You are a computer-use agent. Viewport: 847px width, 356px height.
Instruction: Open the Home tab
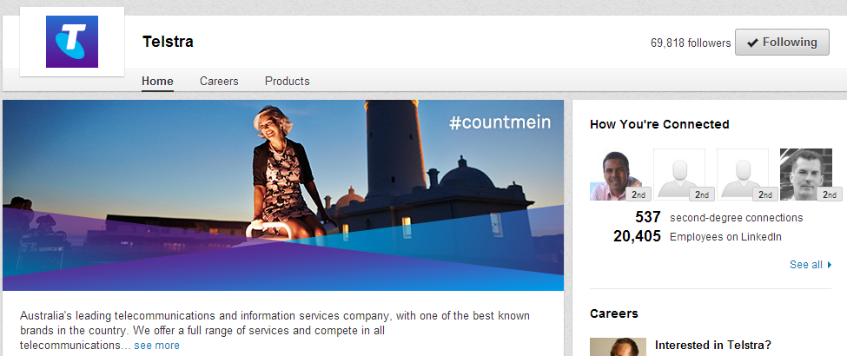(157, 81)
